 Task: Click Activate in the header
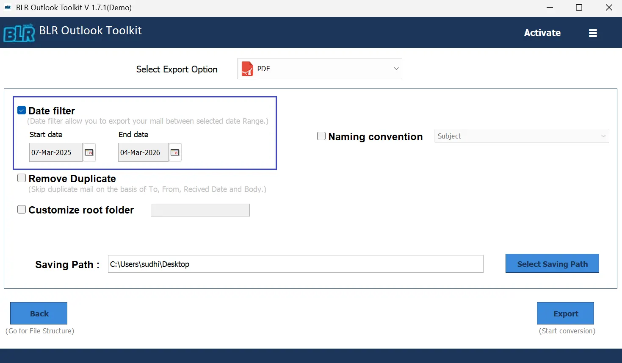pyautogui.click(x=542, y=33)
